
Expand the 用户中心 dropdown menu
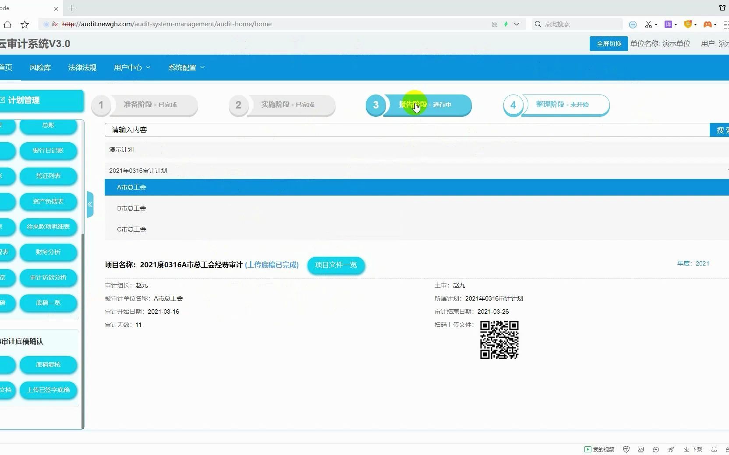tap(132, 67)
